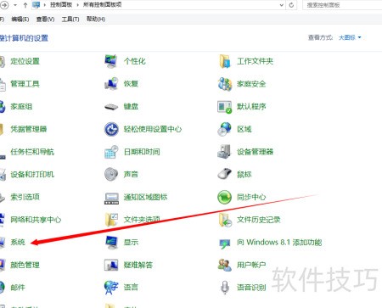
Task: Open the 工作文件夹 folder icon
Action: click(x=225, y=61)
